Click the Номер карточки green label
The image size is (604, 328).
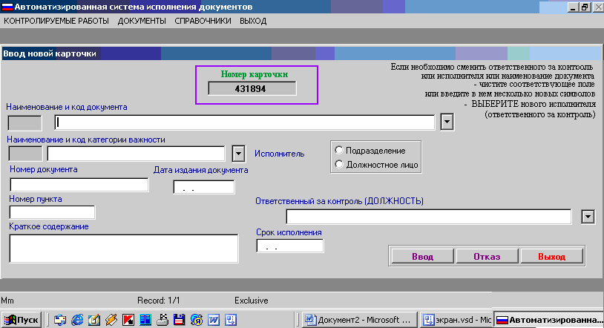255,74
